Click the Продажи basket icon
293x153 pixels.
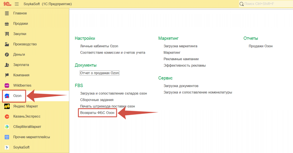pyautogui.click(x=7, y=23)
